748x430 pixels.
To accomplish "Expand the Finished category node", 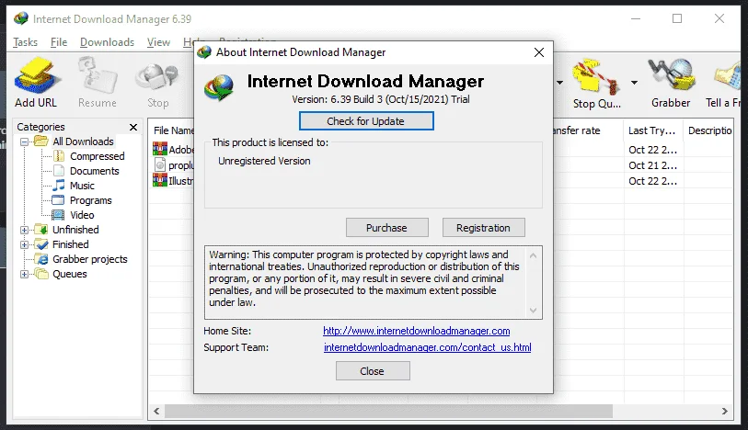I will tap(24, 244).
